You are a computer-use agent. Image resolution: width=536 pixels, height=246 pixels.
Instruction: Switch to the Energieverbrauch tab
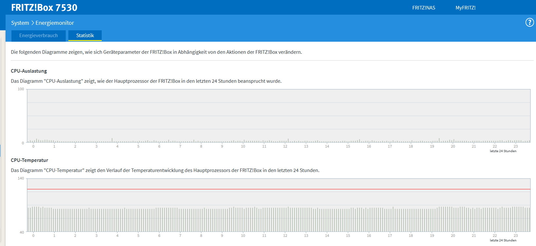[x=39, y=36]
